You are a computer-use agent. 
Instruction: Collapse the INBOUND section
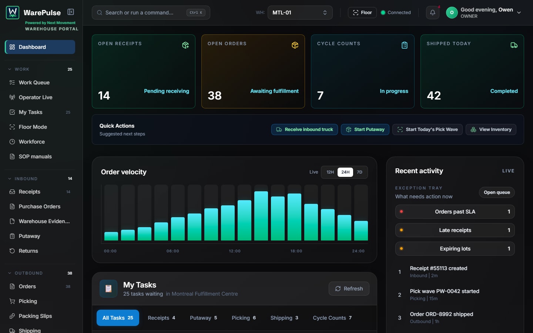40,179
